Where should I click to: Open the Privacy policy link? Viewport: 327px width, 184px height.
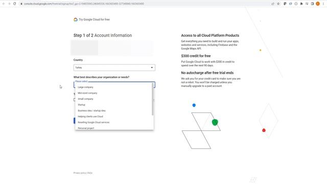[x=80, y=173]
